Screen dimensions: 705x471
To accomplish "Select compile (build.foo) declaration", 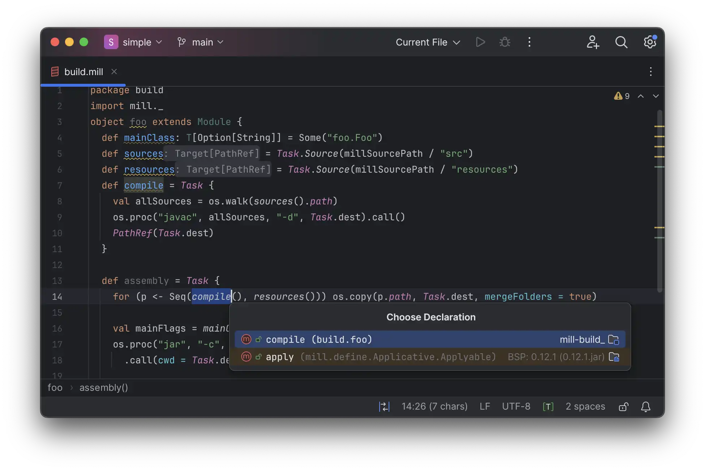I will 430,340.
